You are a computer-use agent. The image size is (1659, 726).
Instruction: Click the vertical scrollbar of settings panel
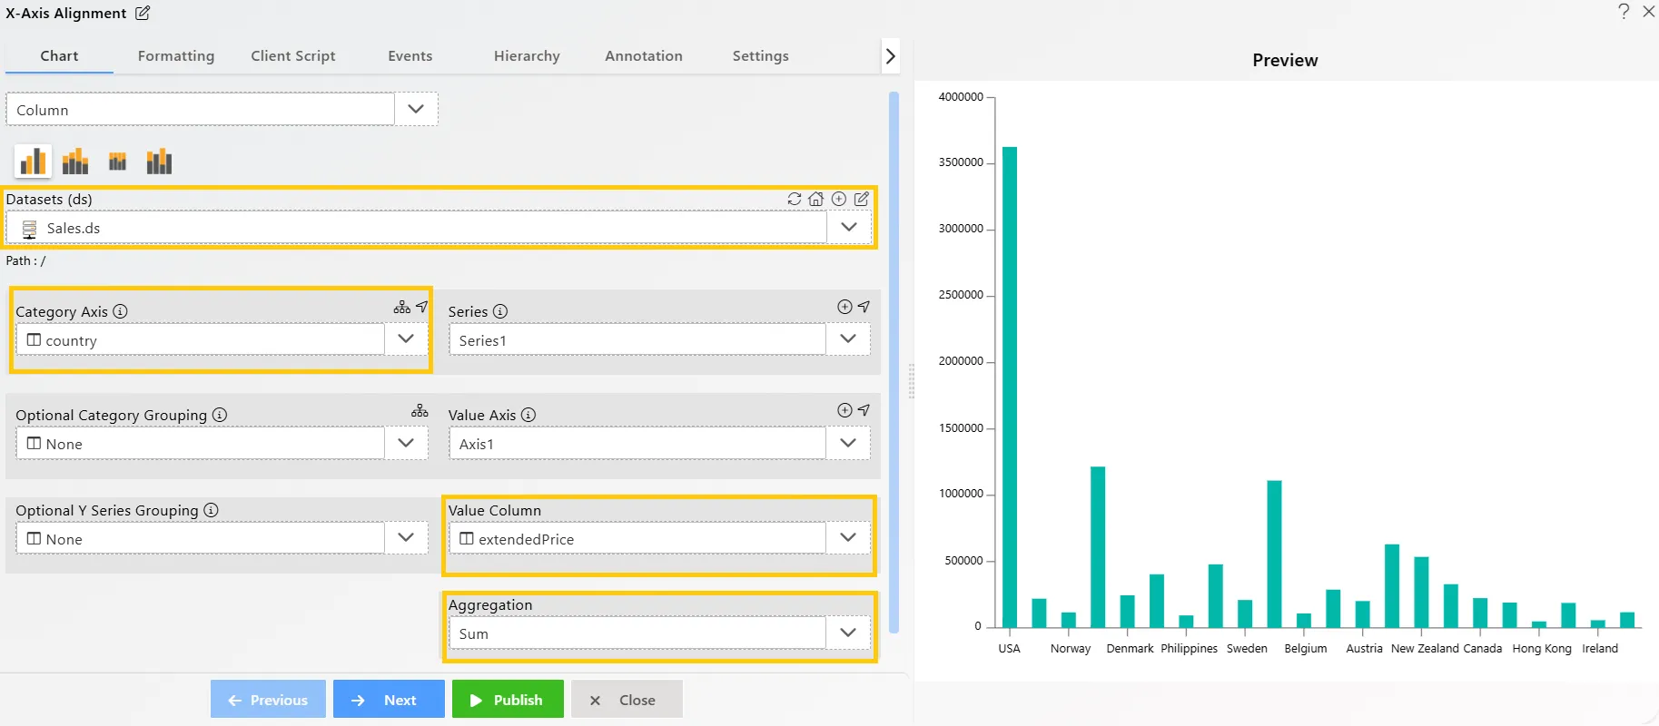click(x=894, y=361)
